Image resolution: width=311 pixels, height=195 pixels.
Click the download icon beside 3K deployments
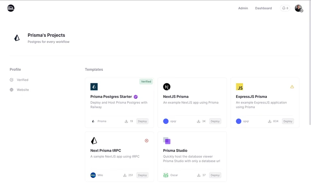click(198, 121)
